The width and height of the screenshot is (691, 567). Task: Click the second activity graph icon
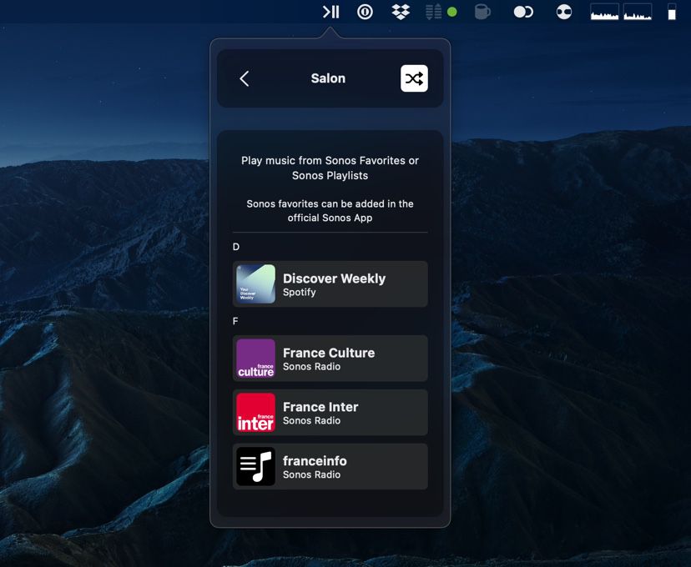tap(639, 12)
